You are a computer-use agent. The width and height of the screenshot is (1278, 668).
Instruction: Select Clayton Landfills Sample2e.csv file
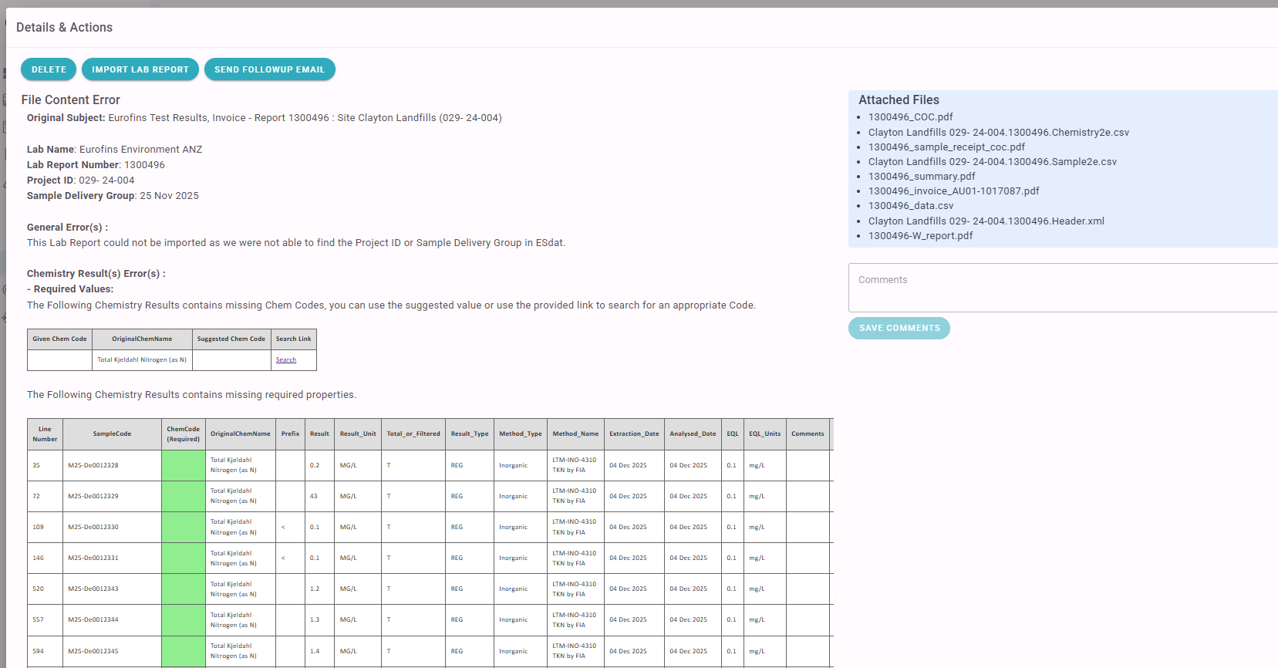[993, 162]
